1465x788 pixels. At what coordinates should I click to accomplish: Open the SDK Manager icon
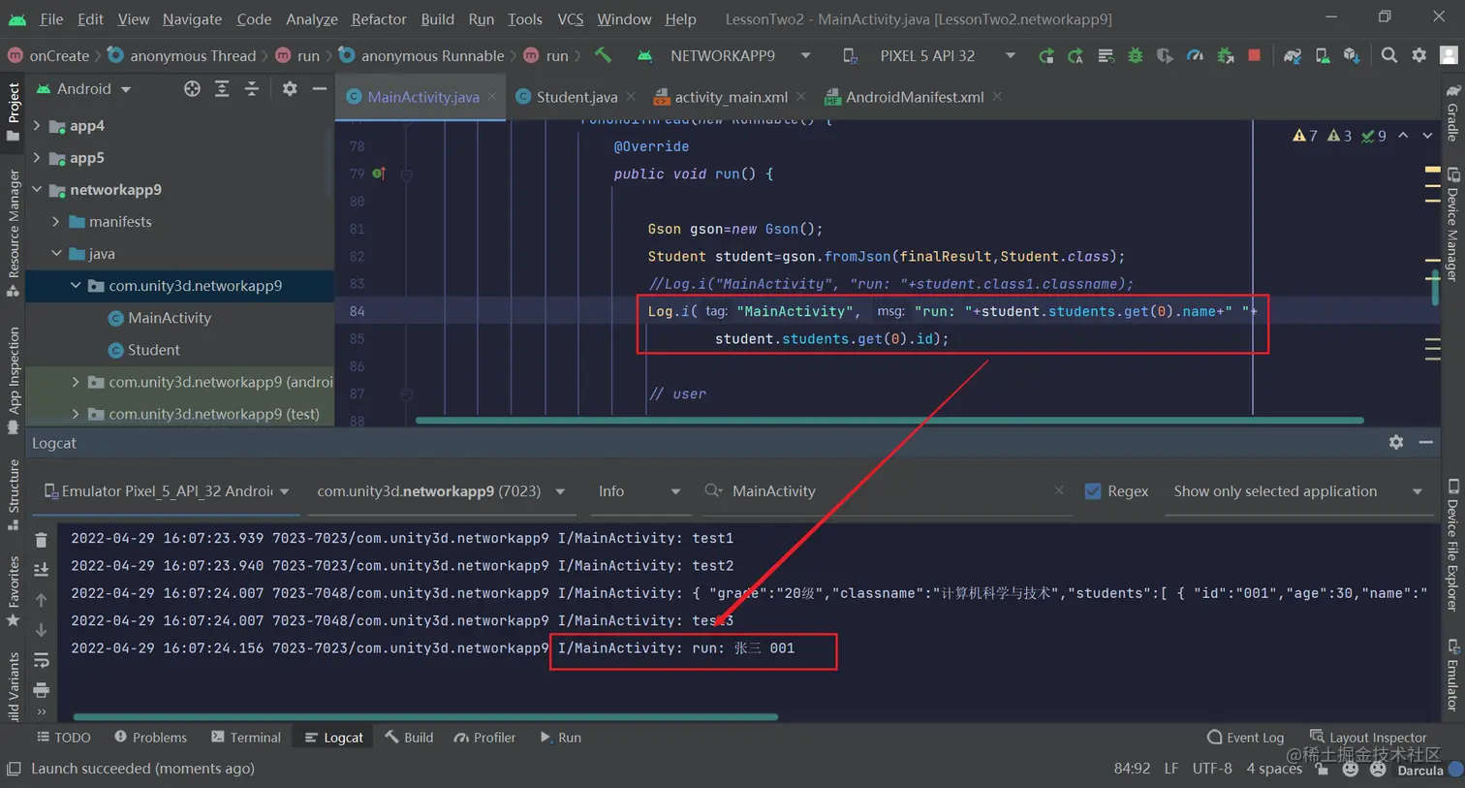[x=1352, y=55]
